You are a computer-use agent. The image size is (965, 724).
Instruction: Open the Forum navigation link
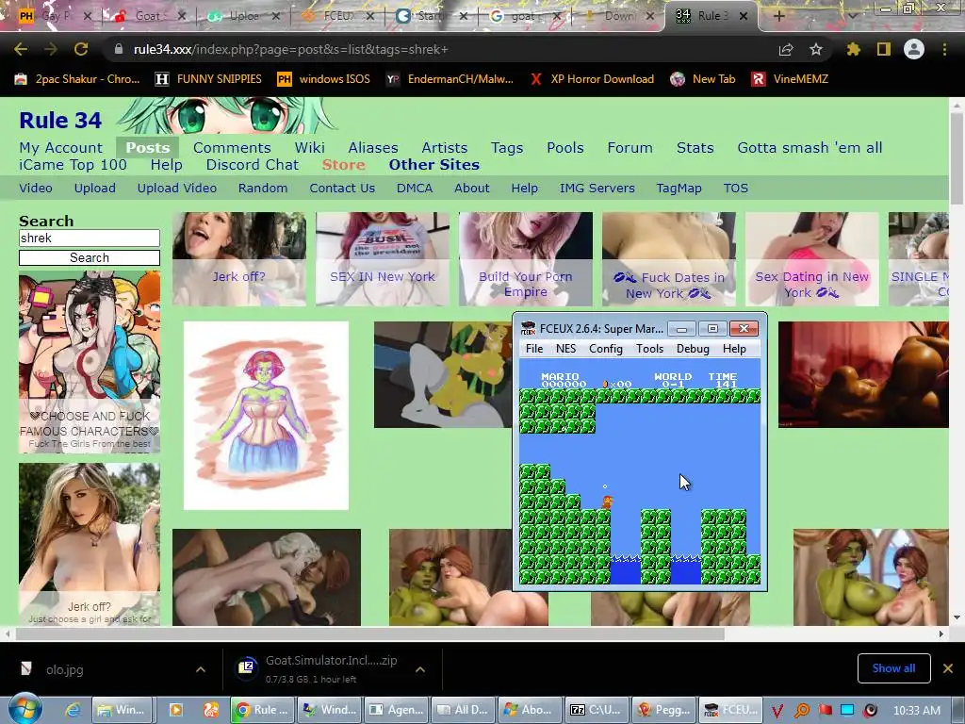click(x=630, y=148)
